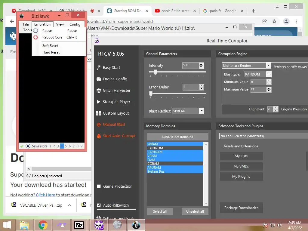Toggle CARTRAM memory domain selection

175,152
